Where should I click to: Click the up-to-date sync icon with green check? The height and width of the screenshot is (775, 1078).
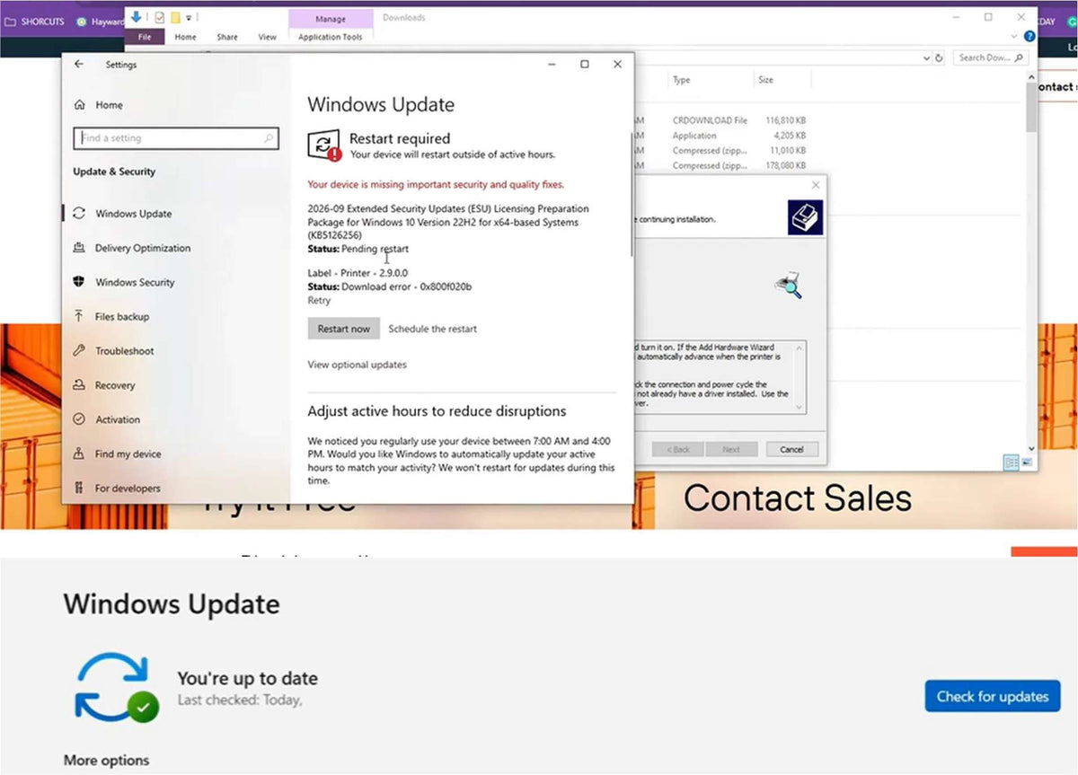point(117,688)
